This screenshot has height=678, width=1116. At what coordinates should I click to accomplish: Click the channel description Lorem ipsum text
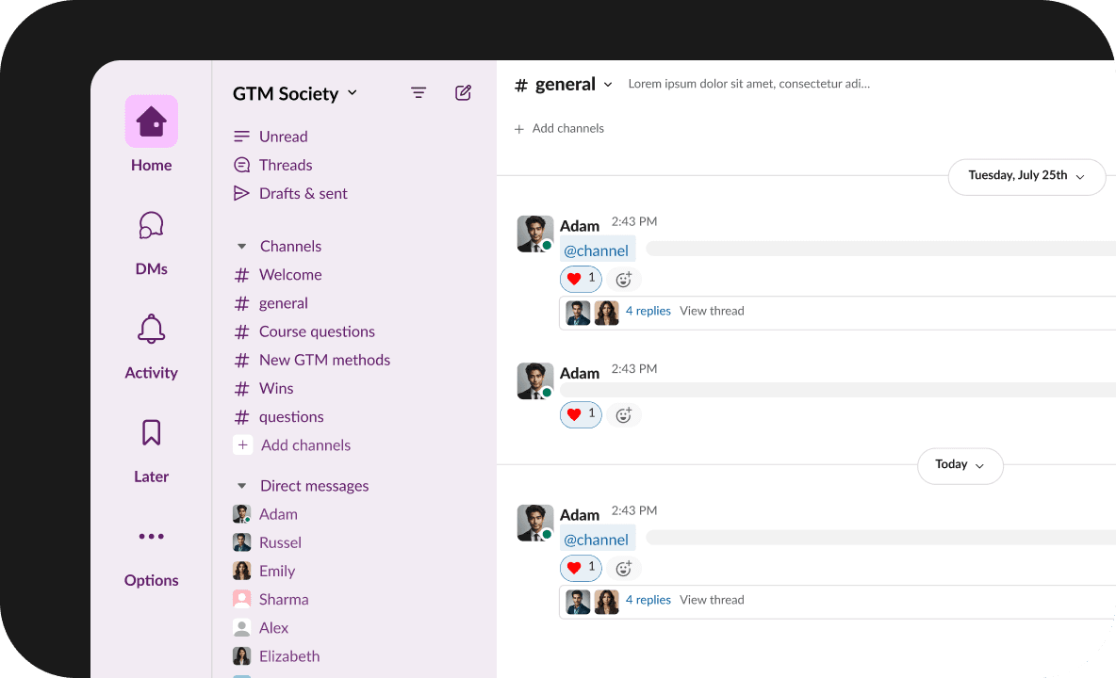click(x=748, y=84)
